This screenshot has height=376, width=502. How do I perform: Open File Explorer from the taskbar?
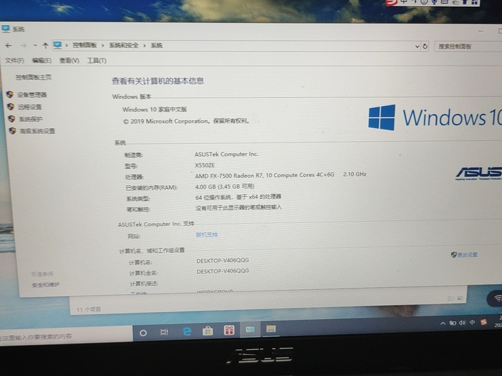[271, 328]
